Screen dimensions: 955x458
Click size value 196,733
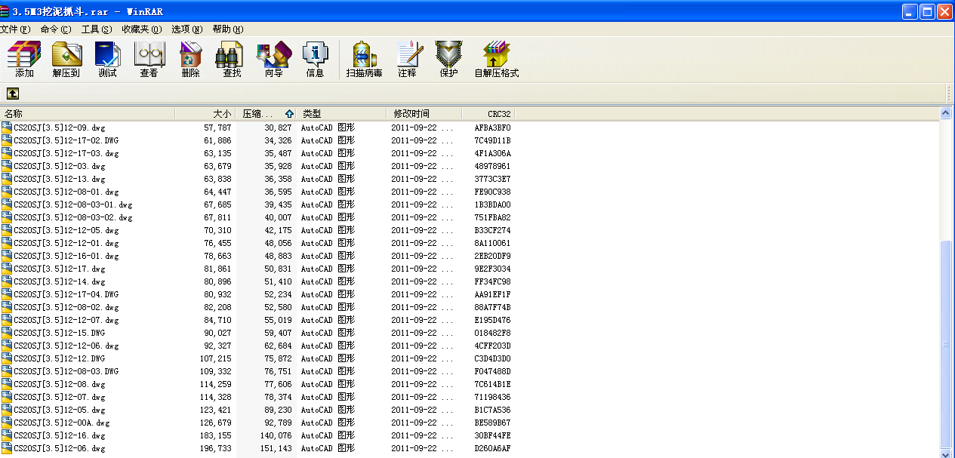point(216,448)
